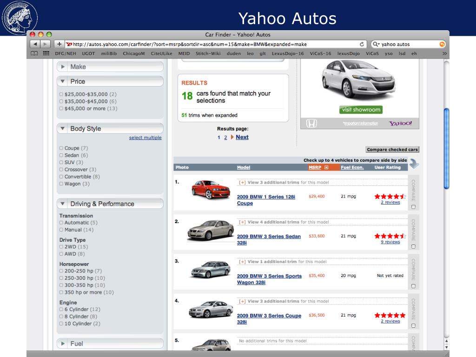Check the Coupe body style

coord(61,148)
